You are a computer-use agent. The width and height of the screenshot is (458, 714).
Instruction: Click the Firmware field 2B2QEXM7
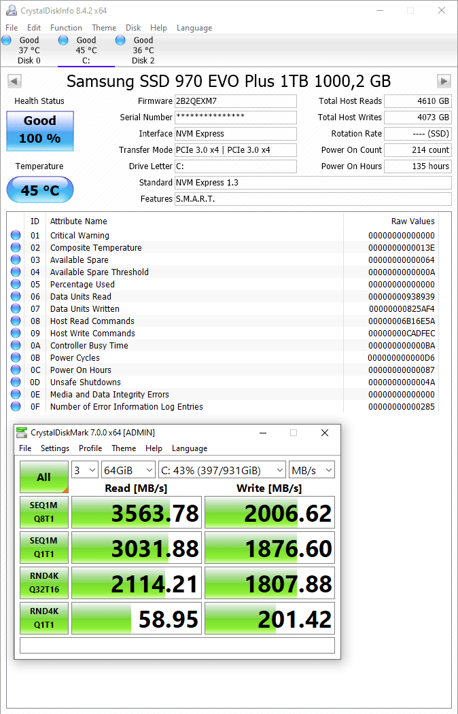pos(236,101)
